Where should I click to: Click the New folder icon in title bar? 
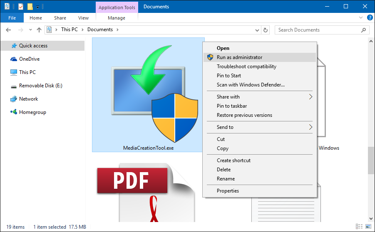[30, 7]
